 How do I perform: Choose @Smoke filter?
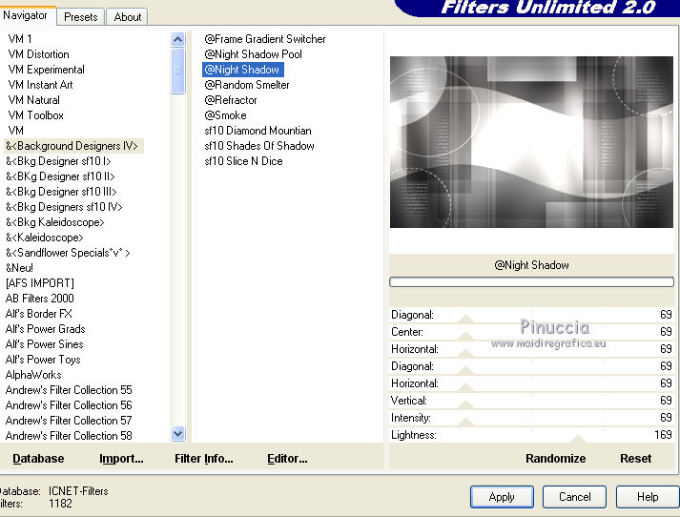click(x=225, y=114)
